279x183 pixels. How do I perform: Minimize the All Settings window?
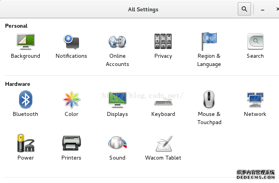pyautogui.click(x=262, y=10)
